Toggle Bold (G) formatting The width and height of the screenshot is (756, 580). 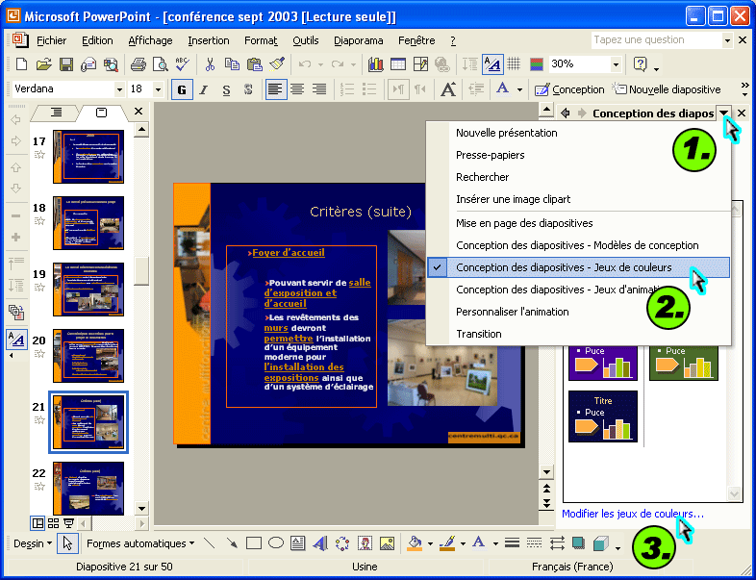click(x=182, y=89)
